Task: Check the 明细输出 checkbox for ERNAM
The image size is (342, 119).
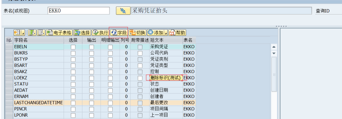Action: point(111,96)
